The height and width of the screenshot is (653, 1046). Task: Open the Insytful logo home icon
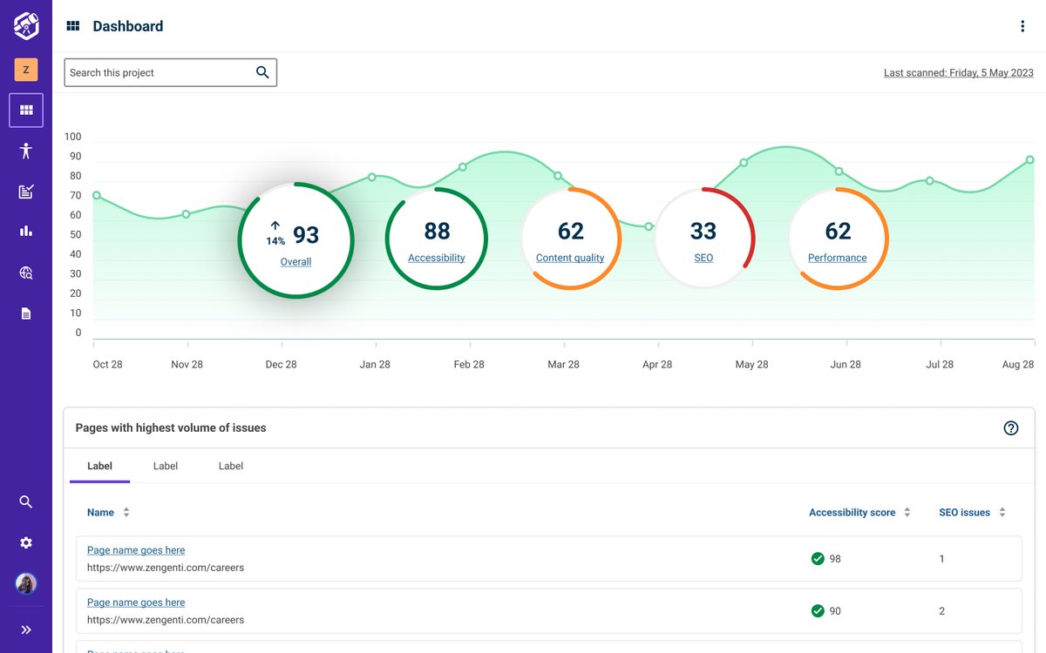pos(26,26)
